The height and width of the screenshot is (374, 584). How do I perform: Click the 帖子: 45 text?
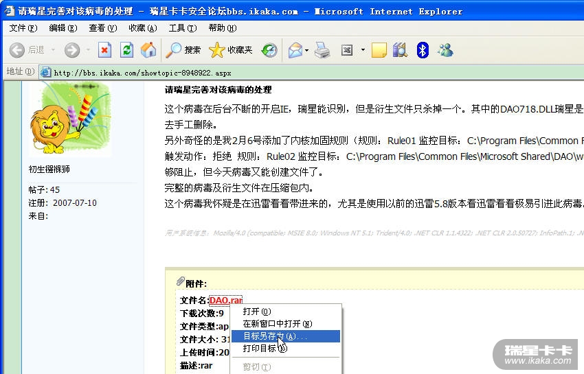tap(44, 190)
